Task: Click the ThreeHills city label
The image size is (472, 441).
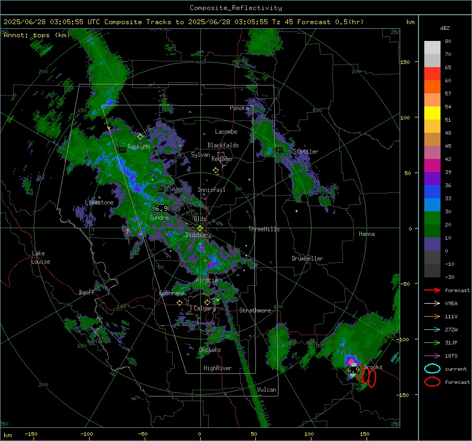Action: click(x=264, y=229)
